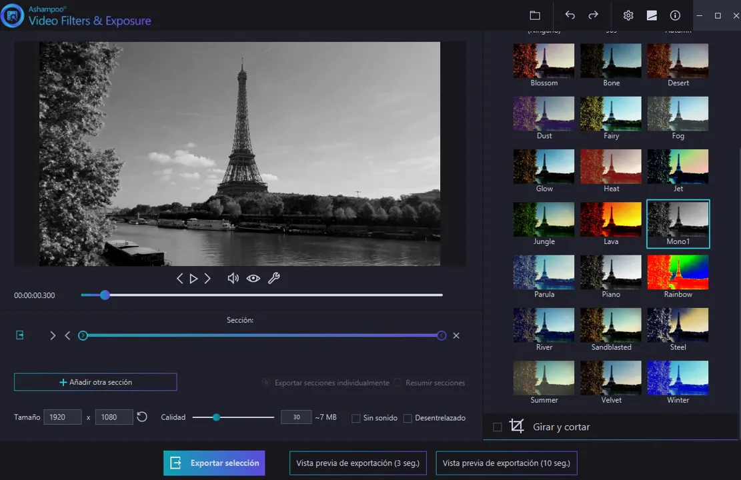Click the width field showing 1920

point(63,417)
